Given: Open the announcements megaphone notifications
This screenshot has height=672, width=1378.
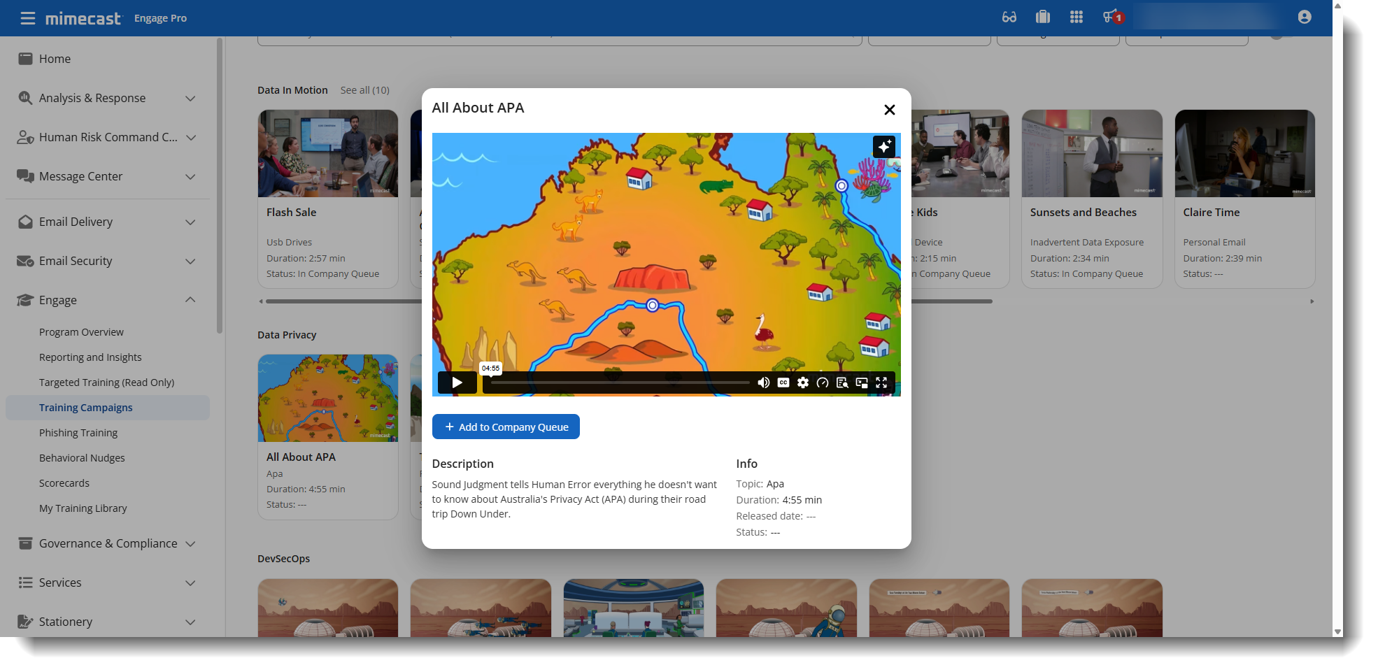Looking at the screenshot, I should [x=1112, y=17].
